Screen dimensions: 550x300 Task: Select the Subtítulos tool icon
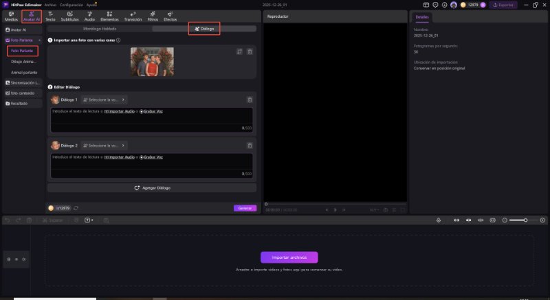pyautogui.click(x=69, y=16)
